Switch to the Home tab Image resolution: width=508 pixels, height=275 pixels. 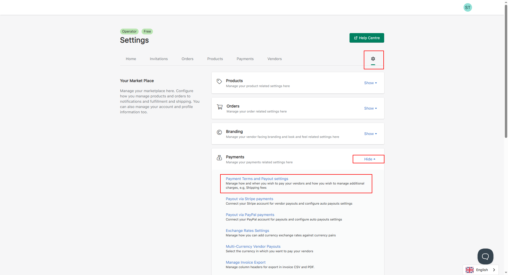click(x=131, y=59)
